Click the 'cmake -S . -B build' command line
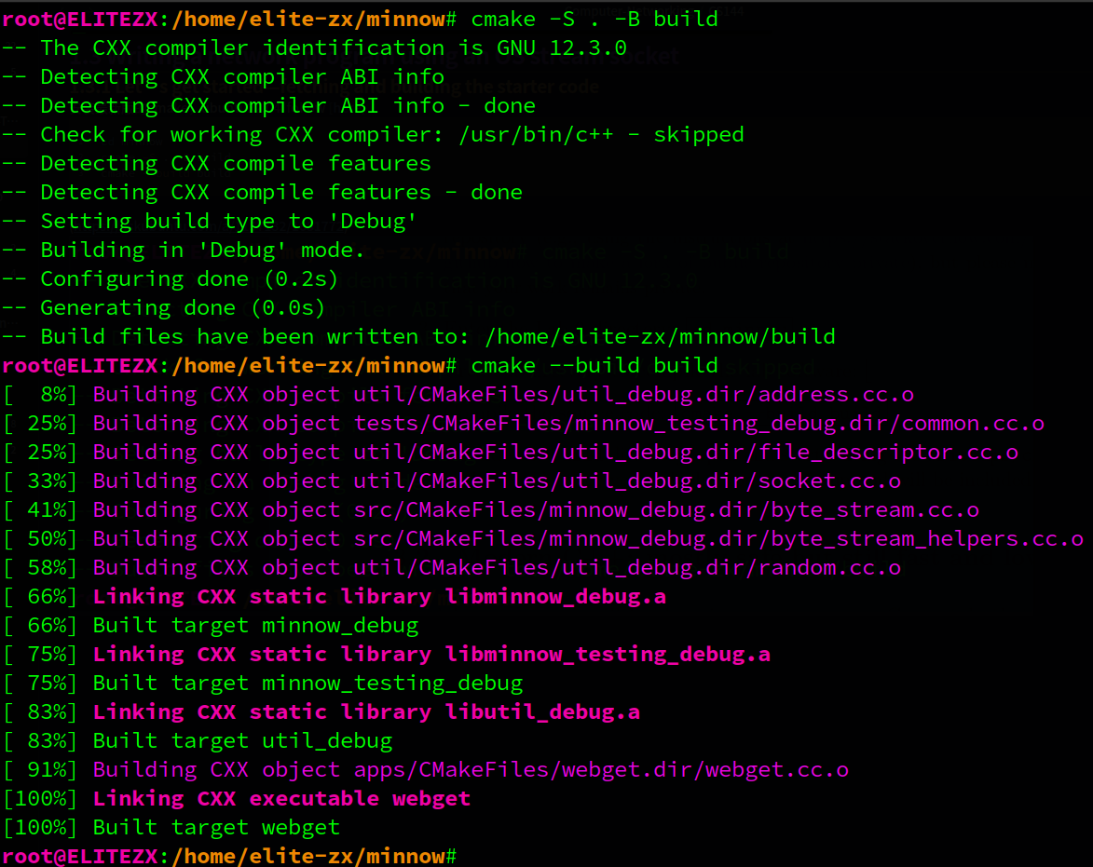 (360, 19)
